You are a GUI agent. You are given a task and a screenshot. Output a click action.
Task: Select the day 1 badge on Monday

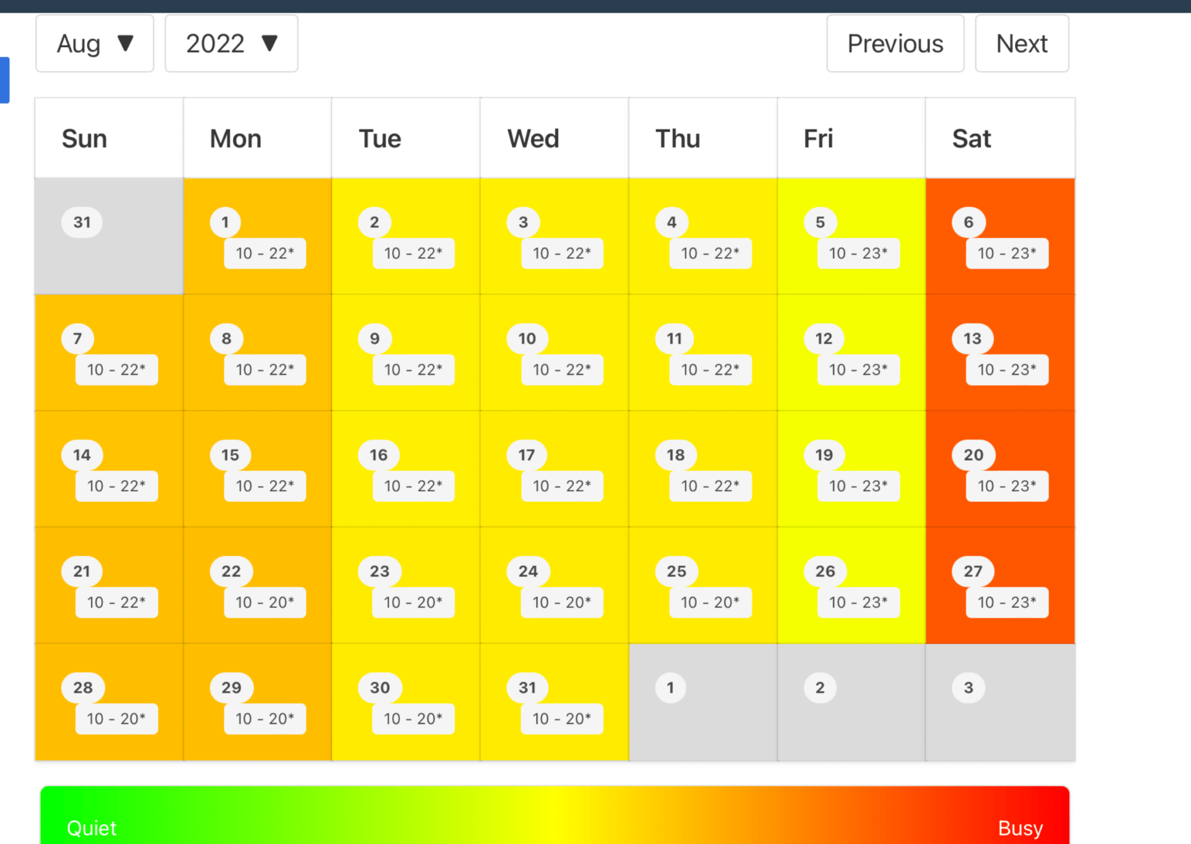[225, 222]
